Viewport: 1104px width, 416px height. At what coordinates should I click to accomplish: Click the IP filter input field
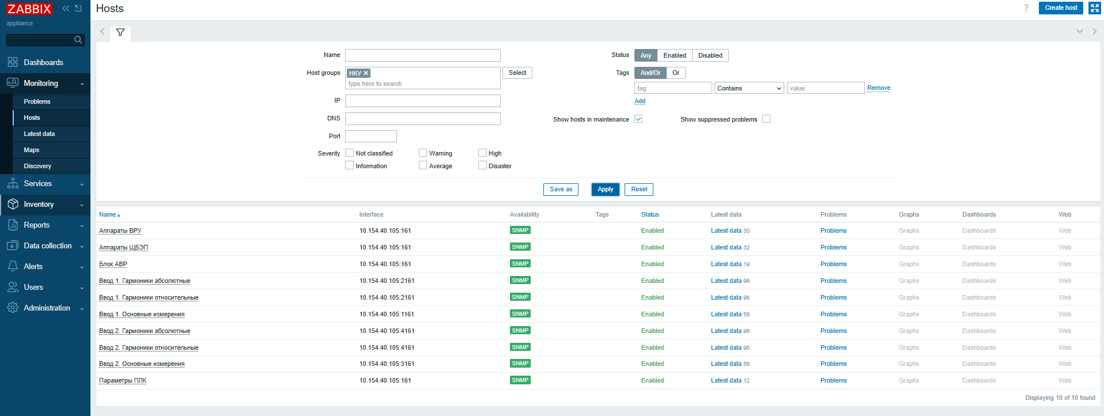(423, 101)
